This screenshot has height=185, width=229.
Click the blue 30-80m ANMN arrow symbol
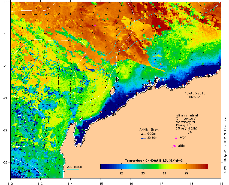click(143, 138)
